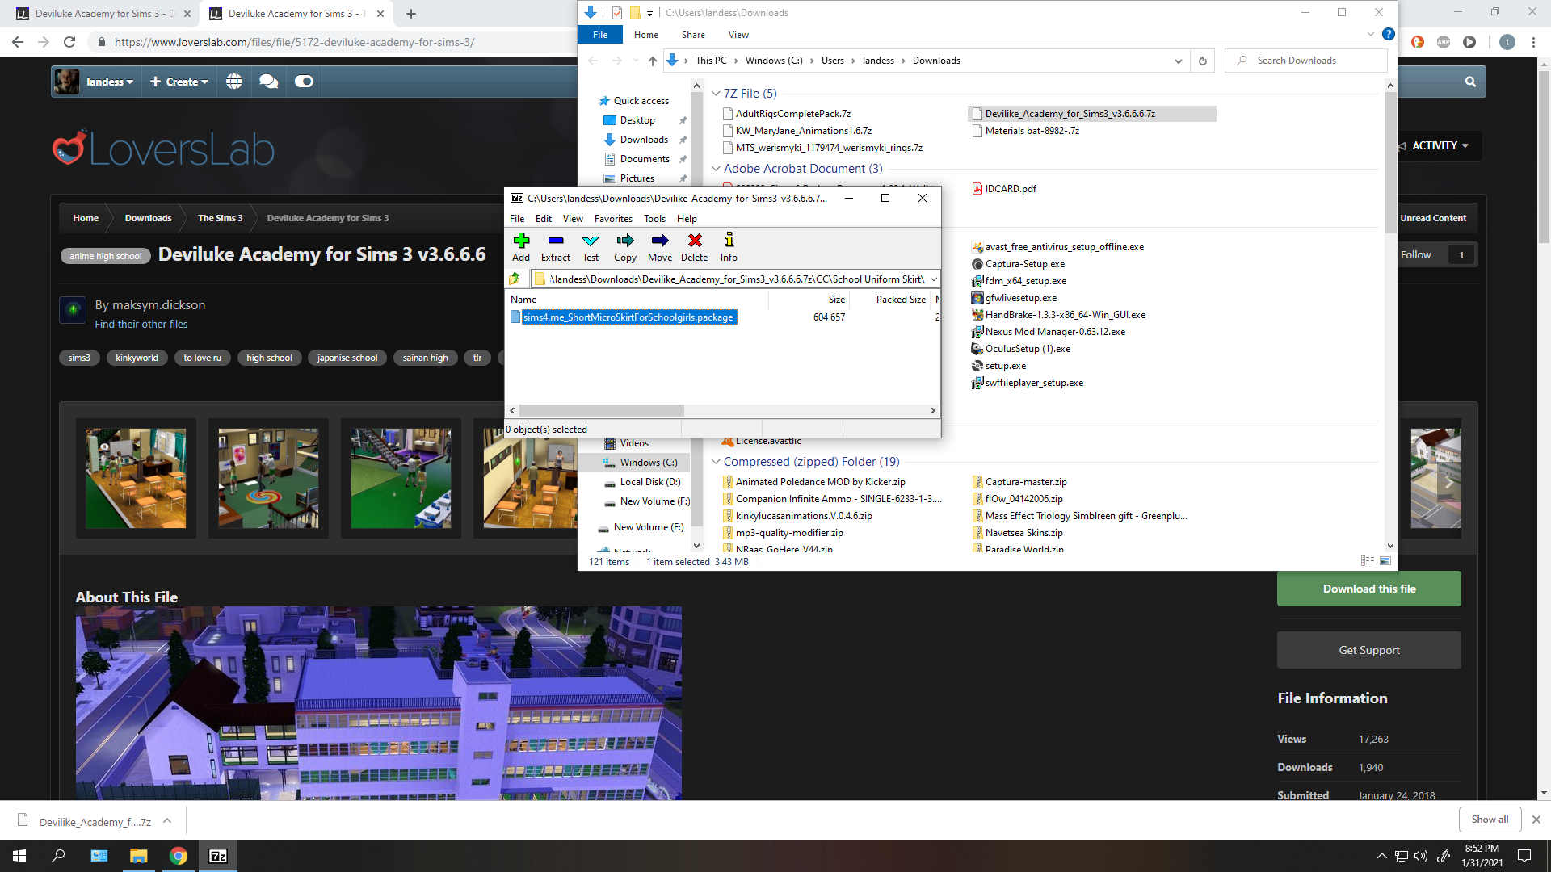This screenshot has height=872, width=1551.
Task: Open Explorer help icon
Action: coord(1388,34)
